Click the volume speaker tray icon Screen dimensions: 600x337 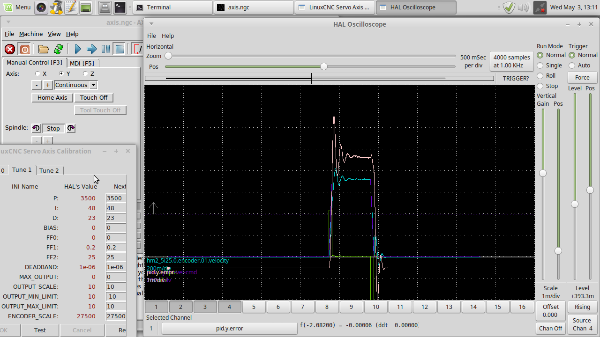pyautogui.click(x=524, y=7)
